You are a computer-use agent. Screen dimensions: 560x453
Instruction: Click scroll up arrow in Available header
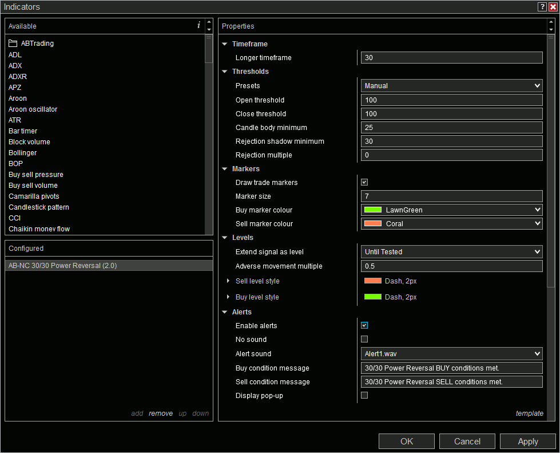coord(209,22)
